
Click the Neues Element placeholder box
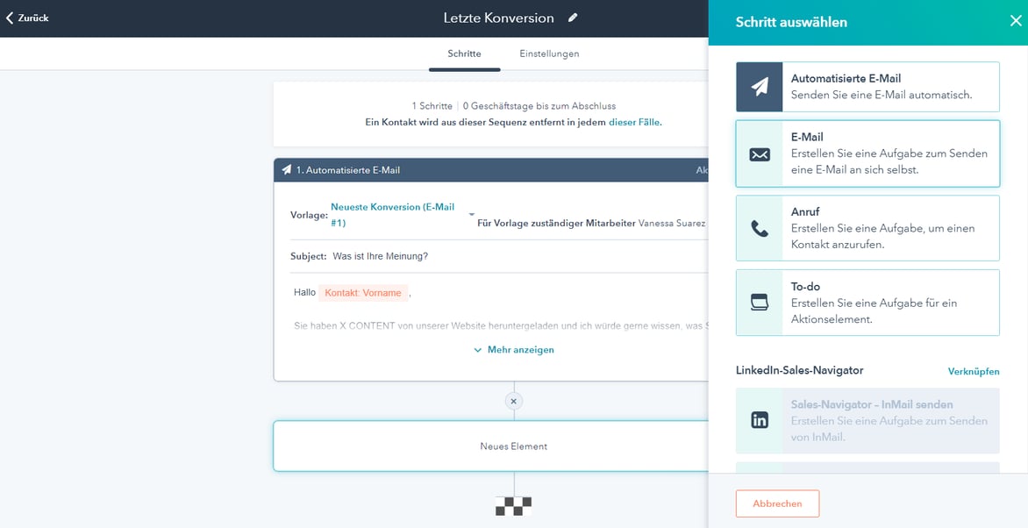pos(513,446)
